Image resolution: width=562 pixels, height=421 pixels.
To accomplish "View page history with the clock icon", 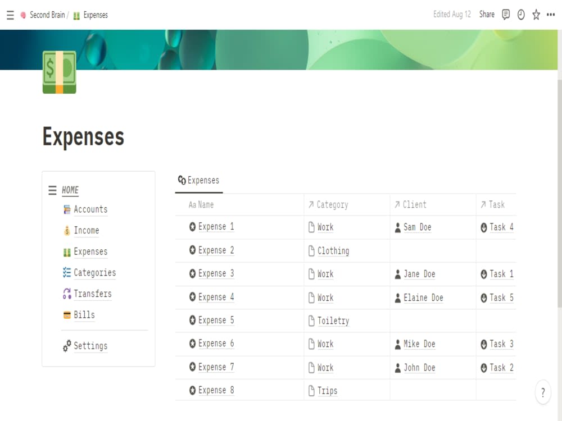I will pos(521,15).
